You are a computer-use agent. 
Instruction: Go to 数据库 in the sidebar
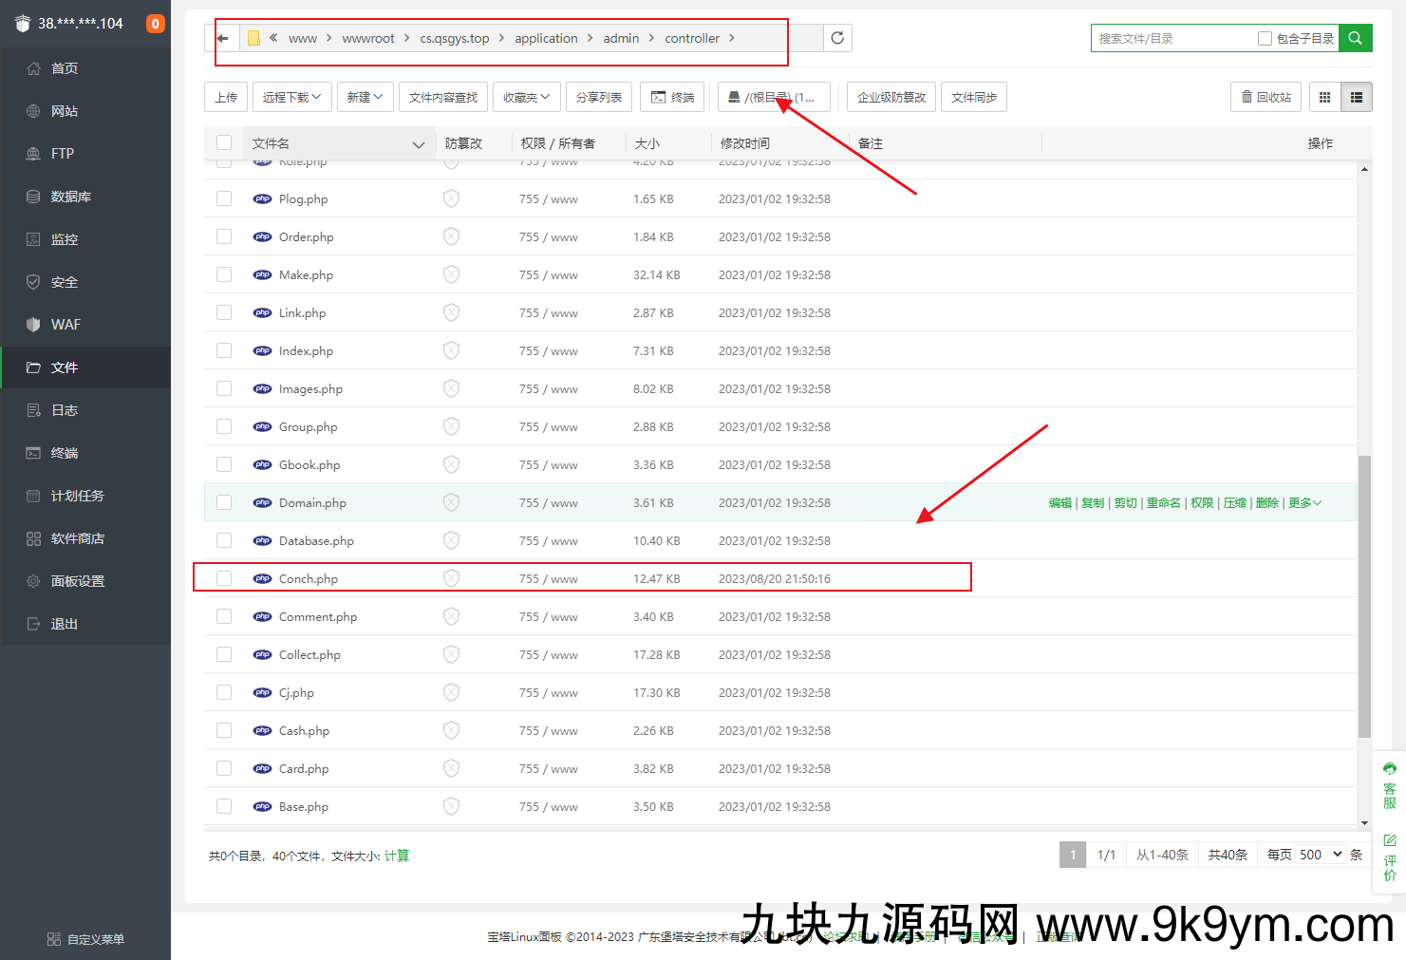[71, 197]
